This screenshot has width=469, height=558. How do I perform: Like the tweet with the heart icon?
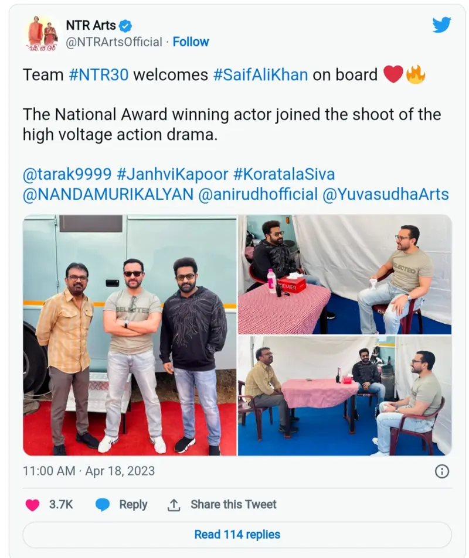[32, 505]
